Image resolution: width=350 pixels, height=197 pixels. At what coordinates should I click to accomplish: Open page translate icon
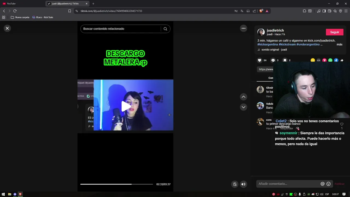point(242,11)
